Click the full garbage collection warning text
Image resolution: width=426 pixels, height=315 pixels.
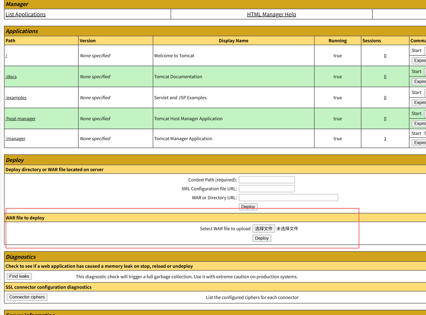click(187, 277)
